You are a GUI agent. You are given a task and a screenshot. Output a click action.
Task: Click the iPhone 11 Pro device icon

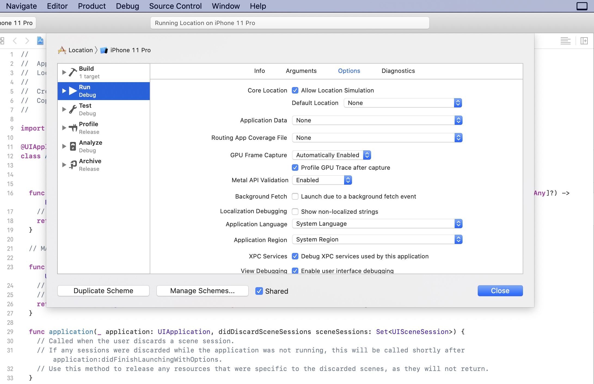click(x=104, y=50)
